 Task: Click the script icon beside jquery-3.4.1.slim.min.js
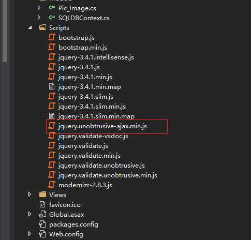coord(52,106)
